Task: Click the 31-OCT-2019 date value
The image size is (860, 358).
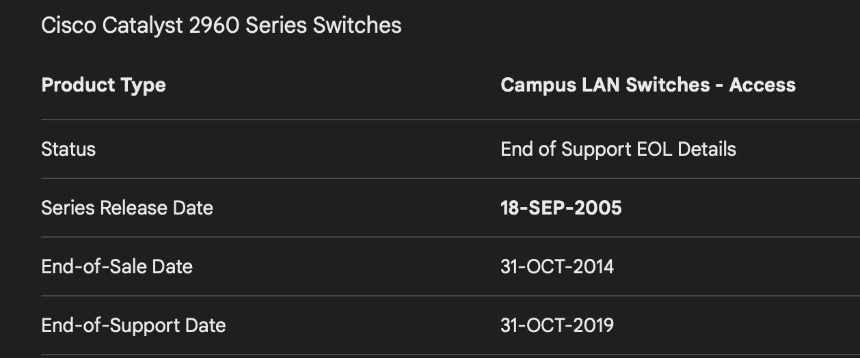Action: tap(556, 325)
